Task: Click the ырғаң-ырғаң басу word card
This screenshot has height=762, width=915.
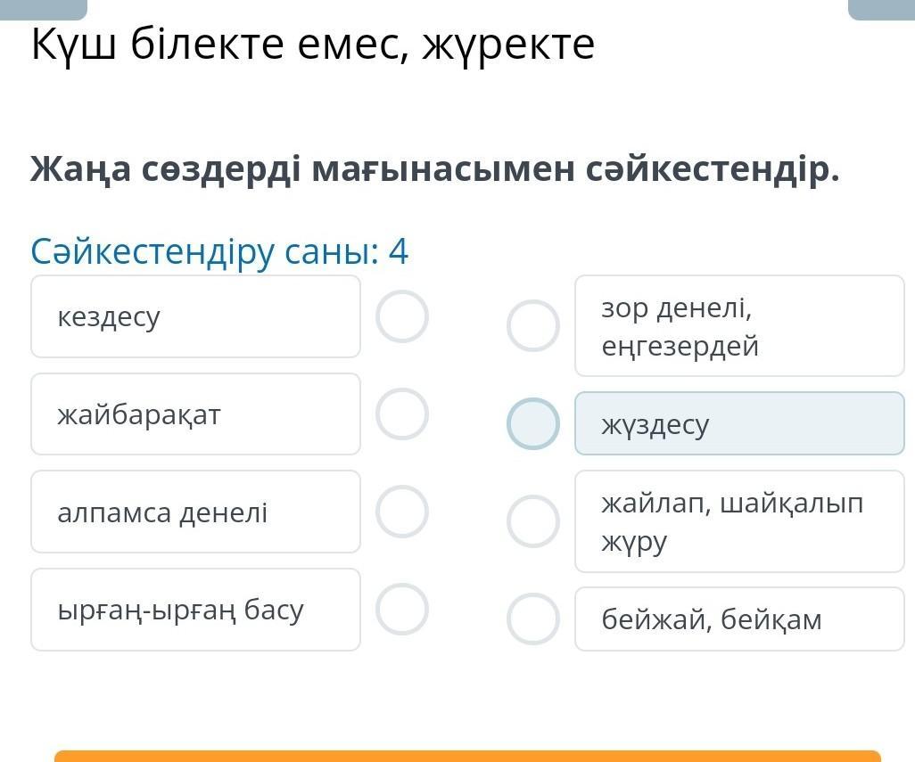Action: (x=195, y=610)
